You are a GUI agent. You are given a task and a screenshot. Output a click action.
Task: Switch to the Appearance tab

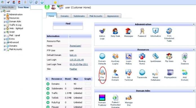point(113,16)
